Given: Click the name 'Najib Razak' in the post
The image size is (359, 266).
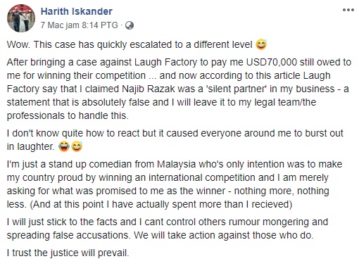Looking at the screenshot, I should point(149,89).
